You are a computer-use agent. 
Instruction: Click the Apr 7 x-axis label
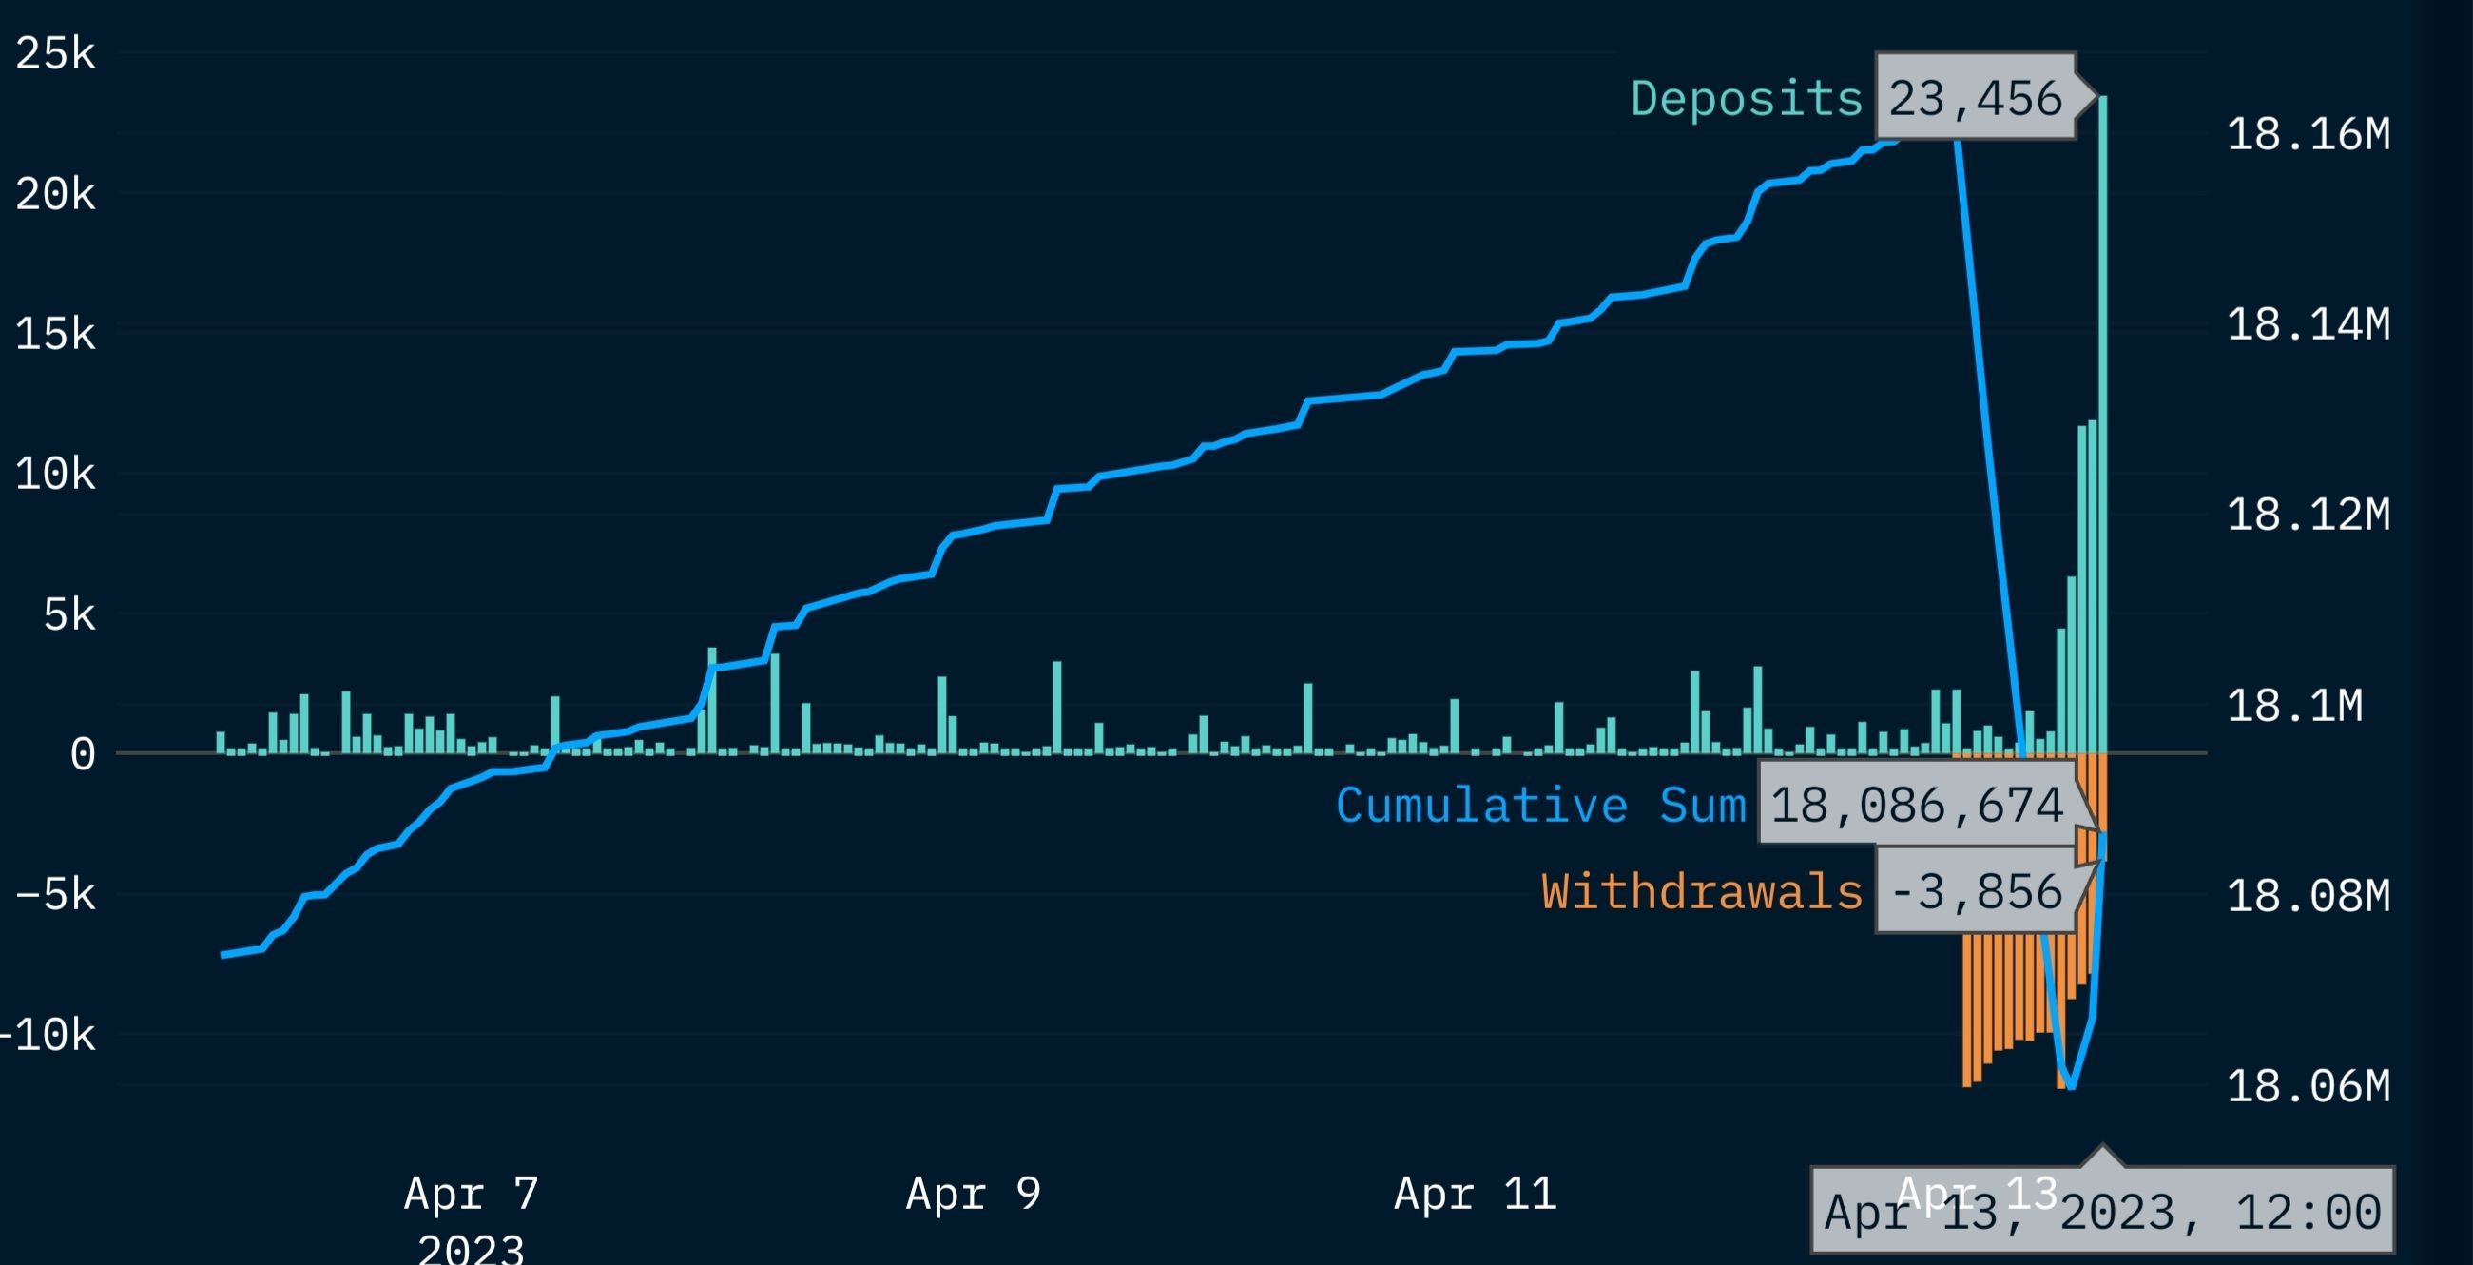tap(472, 1194)
